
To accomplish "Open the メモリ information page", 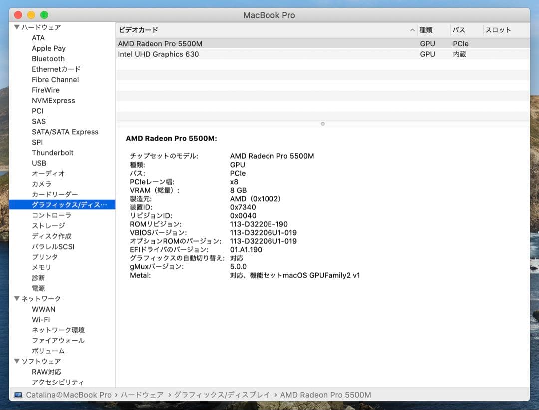I will (x=41, y=267).
